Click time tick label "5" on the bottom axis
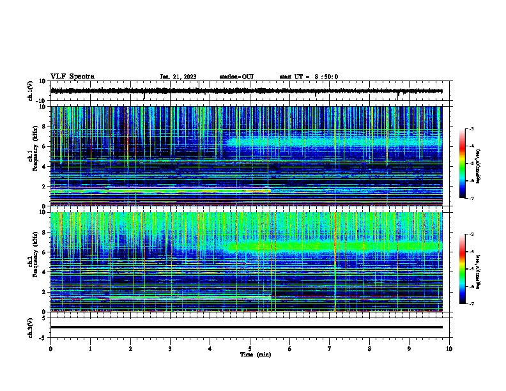 coord(250,349)
